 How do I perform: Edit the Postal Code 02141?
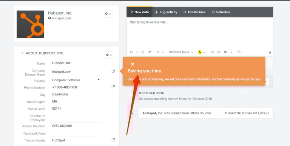click(56, 109)
